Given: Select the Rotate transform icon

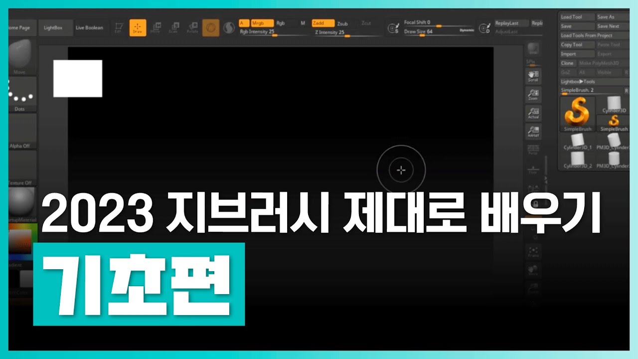Looking at the screenshot, I should pos(192,27).
